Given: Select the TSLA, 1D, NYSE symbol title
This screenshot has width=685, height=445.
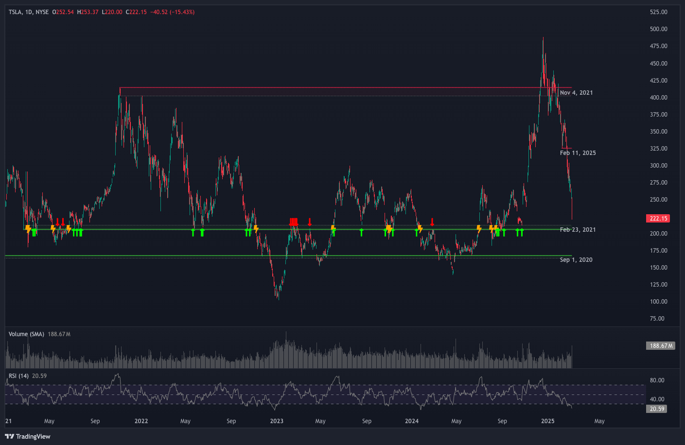Looking at the screenshot, I should pos(29,12).
